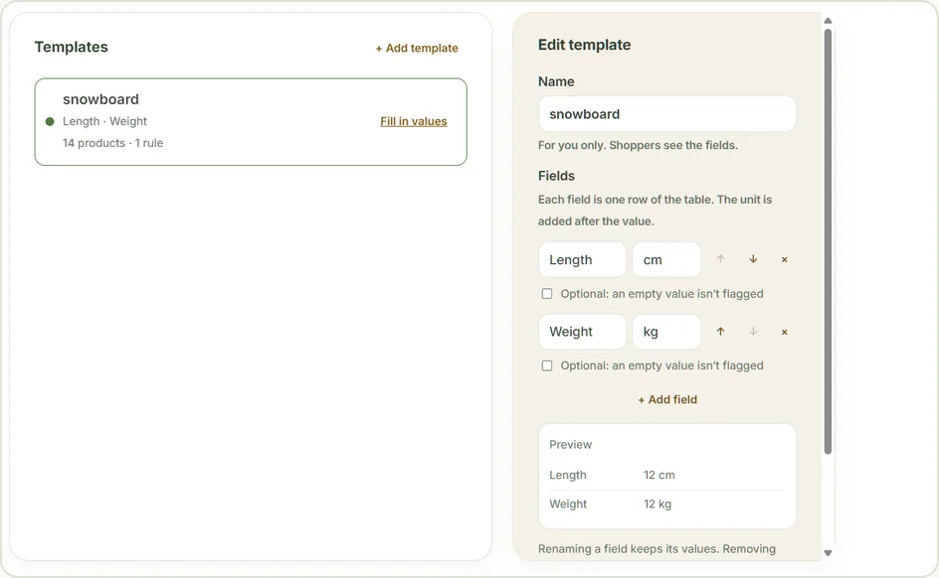The height and width of the screenshot is (578, 939).
Task: Click the '12 kg' preview value
Action: 657,504
